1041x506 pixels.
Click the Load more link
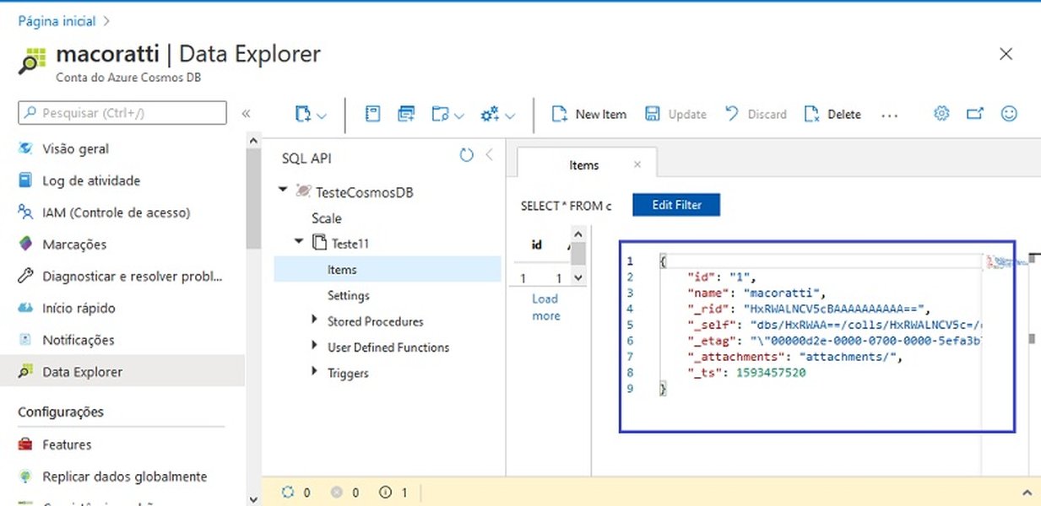(545, 307)
